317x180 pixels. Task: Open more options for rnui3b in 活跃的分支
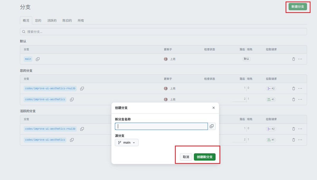point(300,129)
